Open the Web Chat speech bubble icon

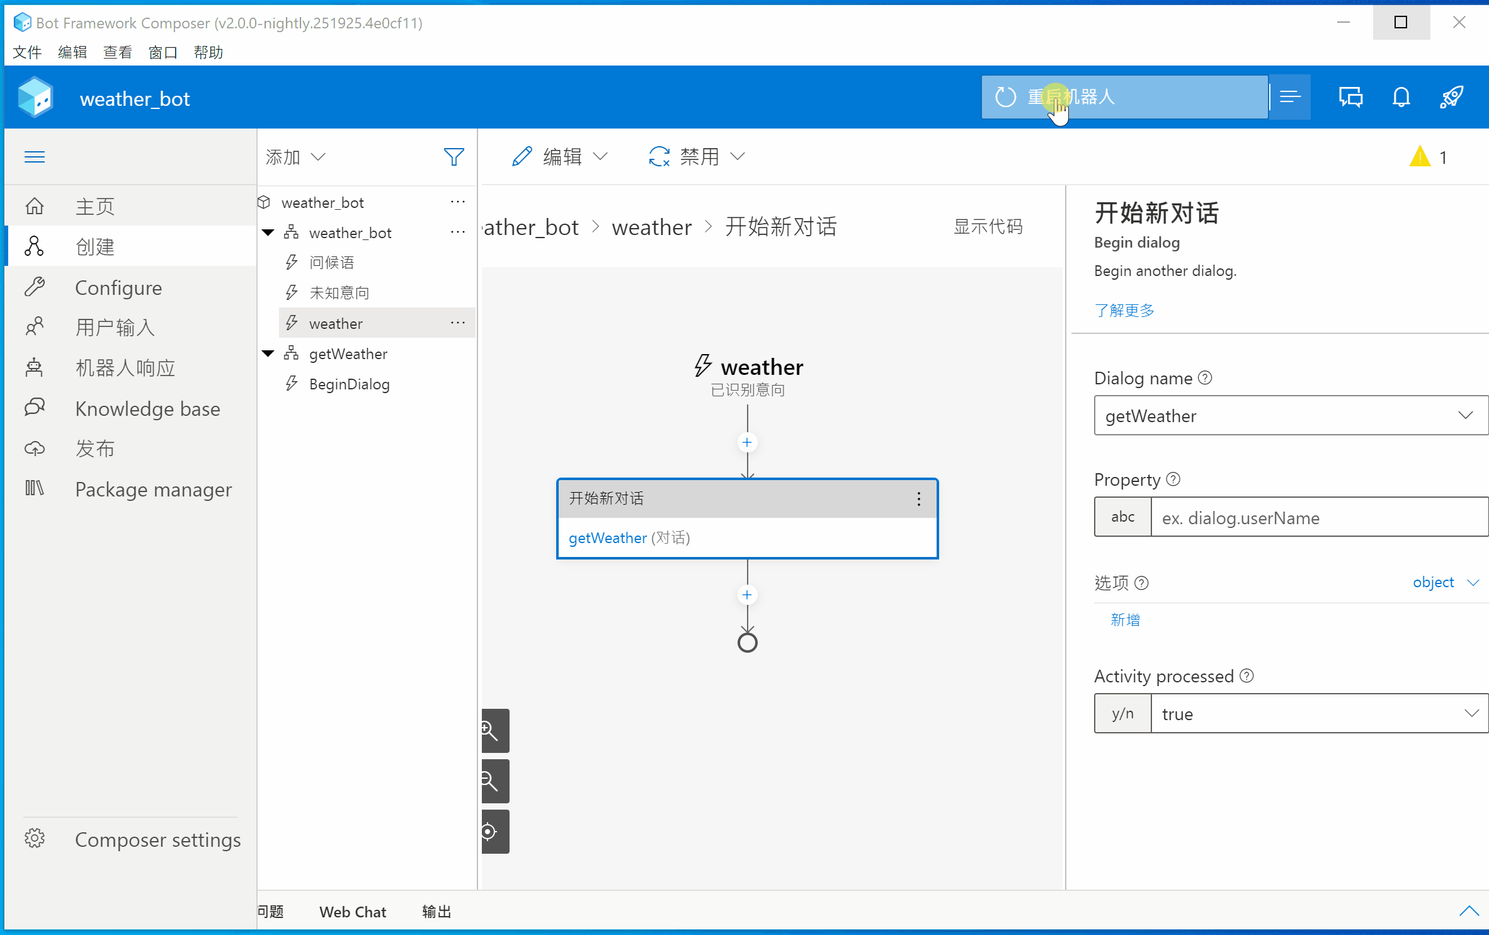[x=1350, y=97]
